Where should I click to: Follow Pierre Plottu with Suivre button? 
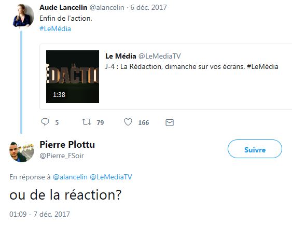coord(255,149)
